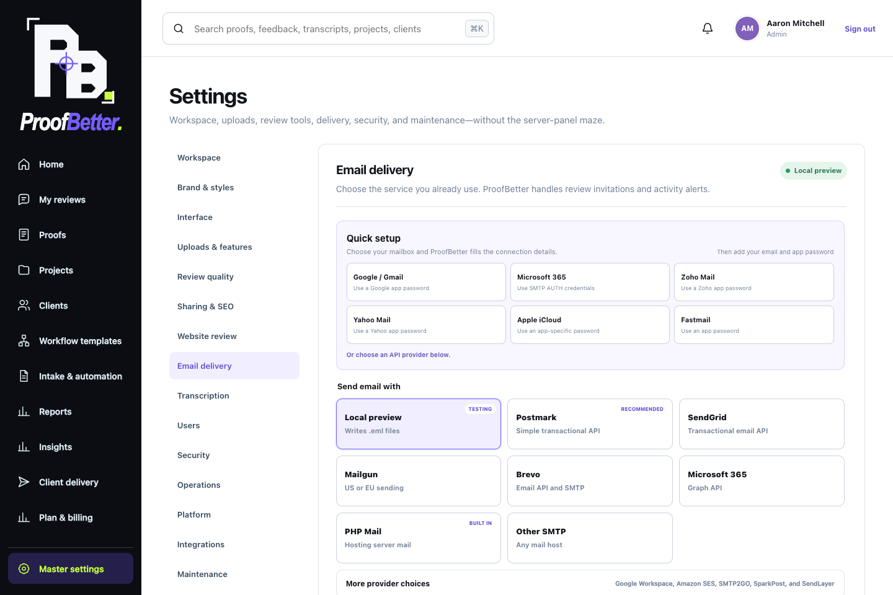Click the Reports chart icon
Screen dimensions: 893x595
pos(24,412)
